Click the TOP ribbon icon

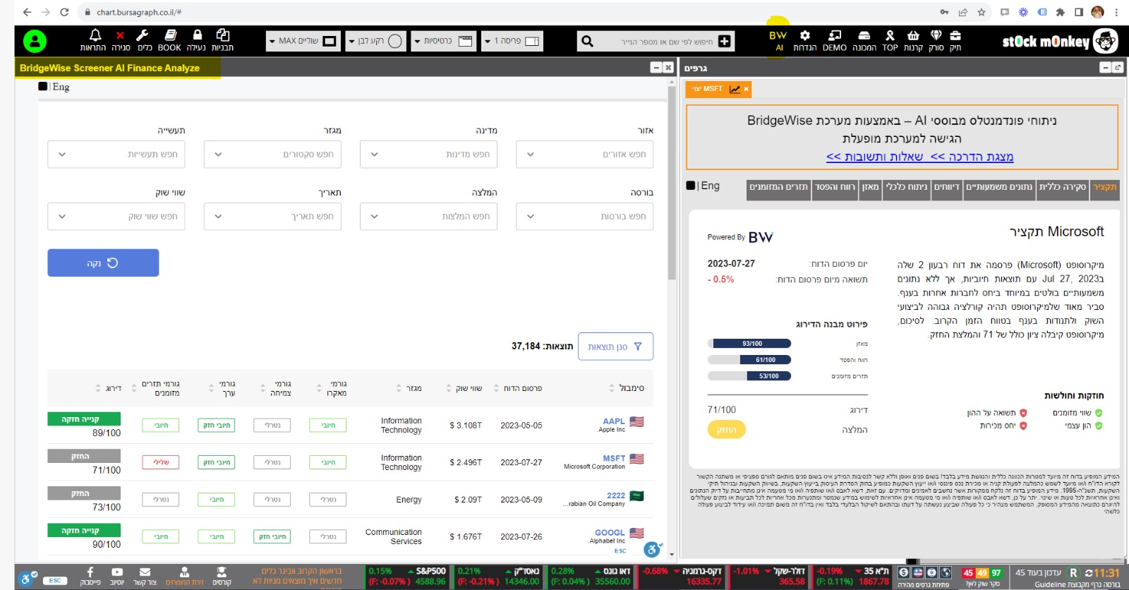[x=890, y=36]
